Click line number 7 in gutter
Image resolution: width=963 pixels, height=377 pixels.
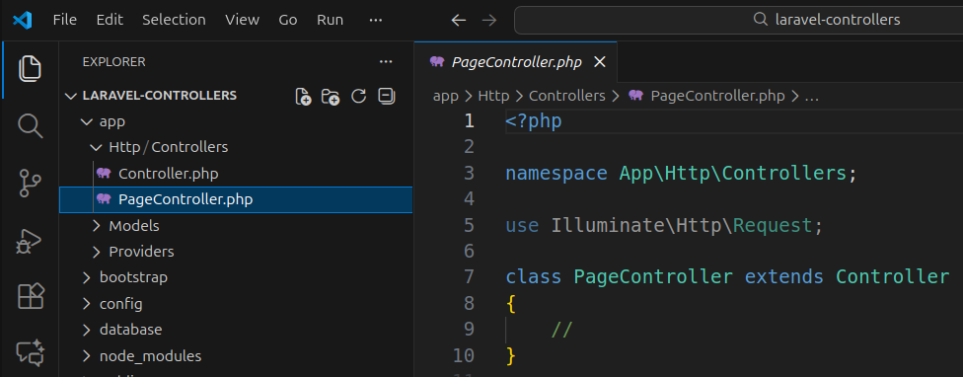(470, 277)
